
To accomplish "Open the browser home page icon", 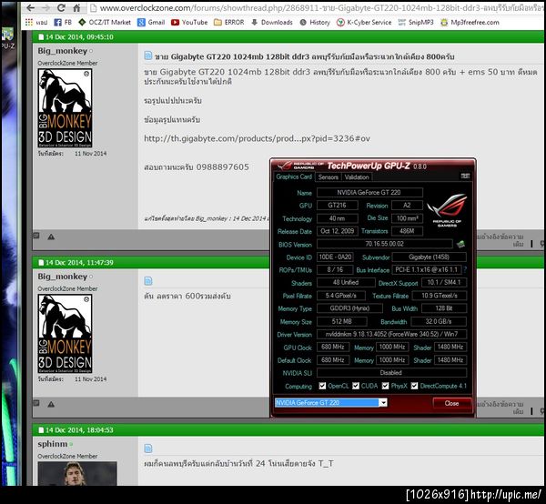I will pyautogui.click(x=76, y=7).
